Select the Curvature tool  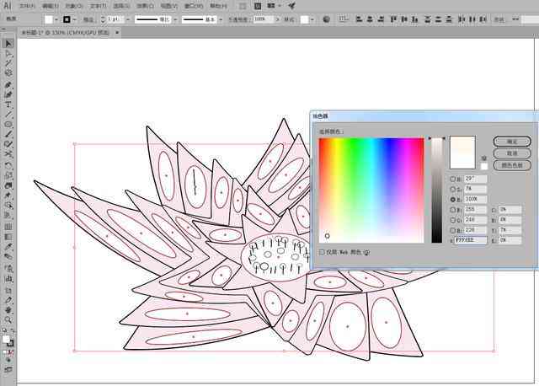(8, 94)
